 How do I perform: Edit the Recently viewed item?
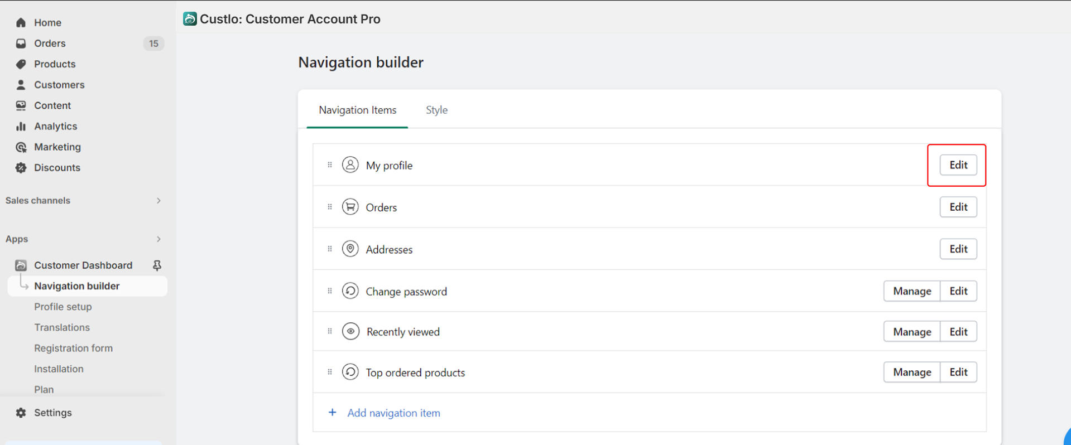click(x=959, y=332)
